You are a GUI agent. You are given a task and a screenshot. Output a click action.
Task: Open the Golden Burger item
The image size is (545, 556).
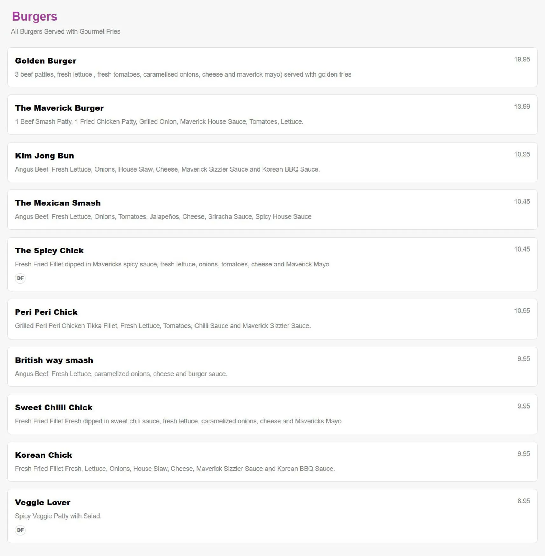point(272,67)
